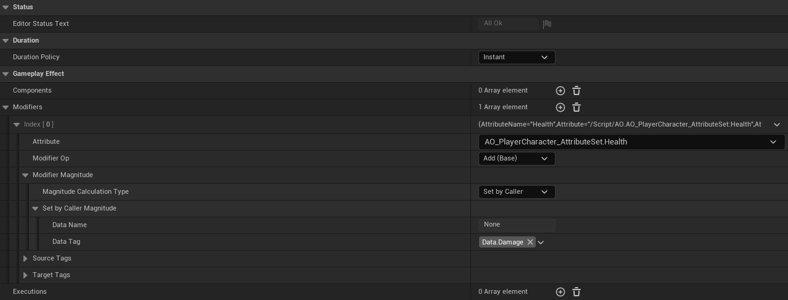Open the Attribute AO_PlayerCharacter_AttributeSet.Health dropdown
Image resolution: width=788 pixels, height=300 pixels.
pyautogui.click(x=631, y=142)
